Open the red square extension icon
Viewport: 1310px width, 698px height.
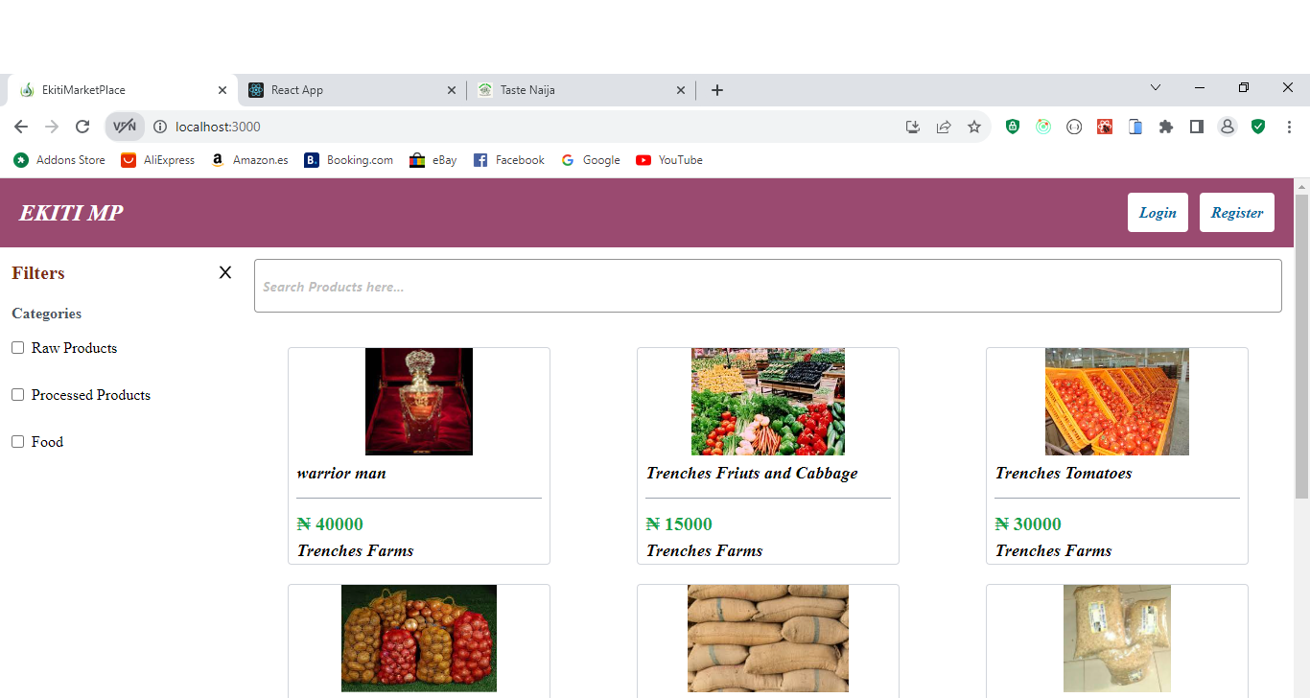click(x=1105, y=127)
